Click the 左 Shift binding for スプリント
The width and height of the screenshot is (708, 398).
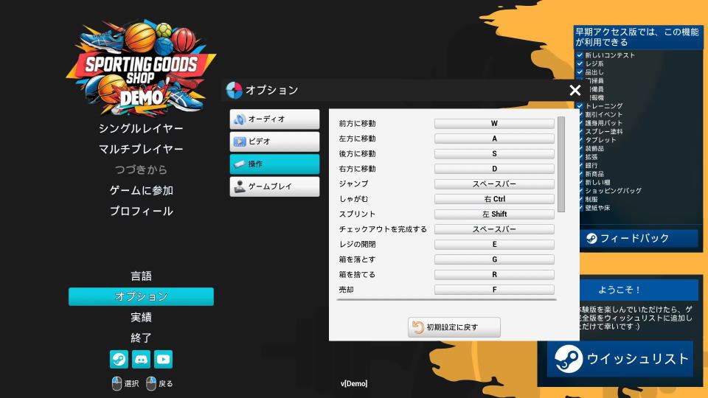click(x=494, y=214)
